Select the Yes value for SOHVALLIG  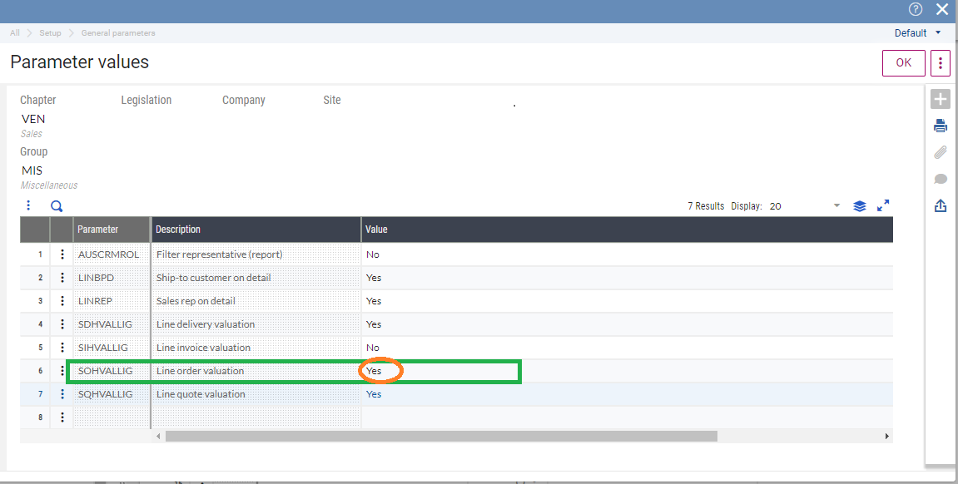tap(373, 370)
